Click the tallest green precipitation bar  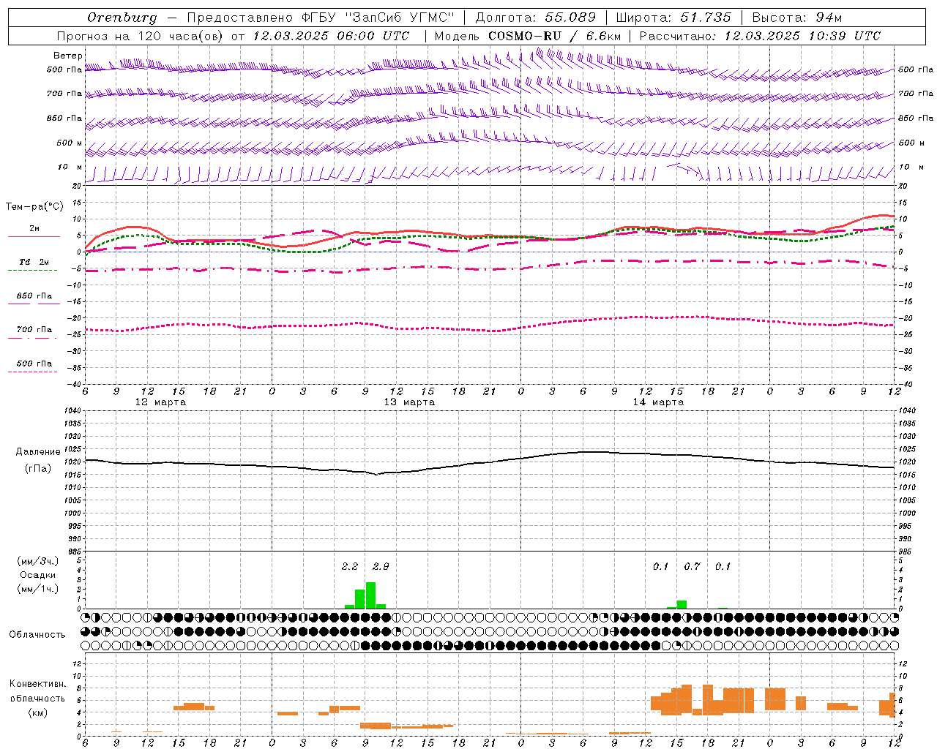(x=370, y=595)
